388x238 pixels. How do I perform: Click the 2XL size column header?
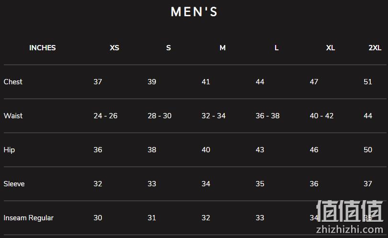coord(375,47)
